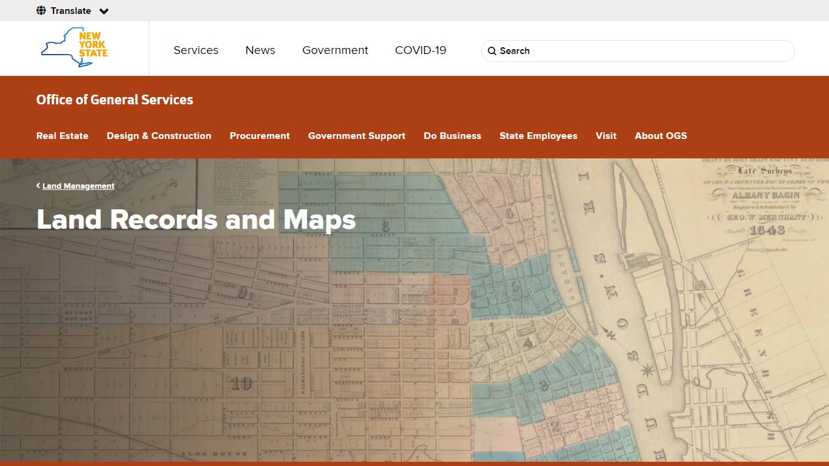Open the Do Business menu
The height and width of the screenshot is (466, 829).
click(453, 136)
